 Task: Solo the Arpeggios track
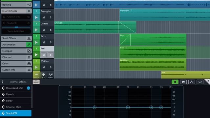click(x=51, y=17)
